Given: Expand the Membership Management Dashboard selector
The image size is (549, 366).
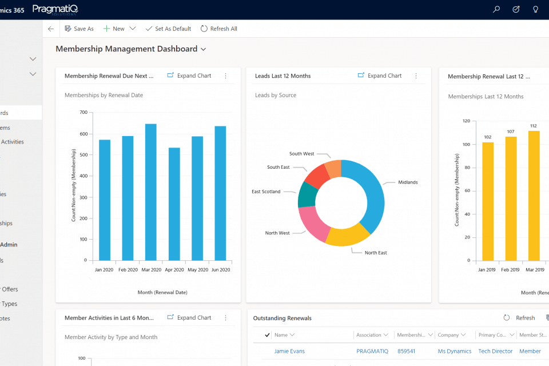Looking at the screenshot, I should 203,49.
